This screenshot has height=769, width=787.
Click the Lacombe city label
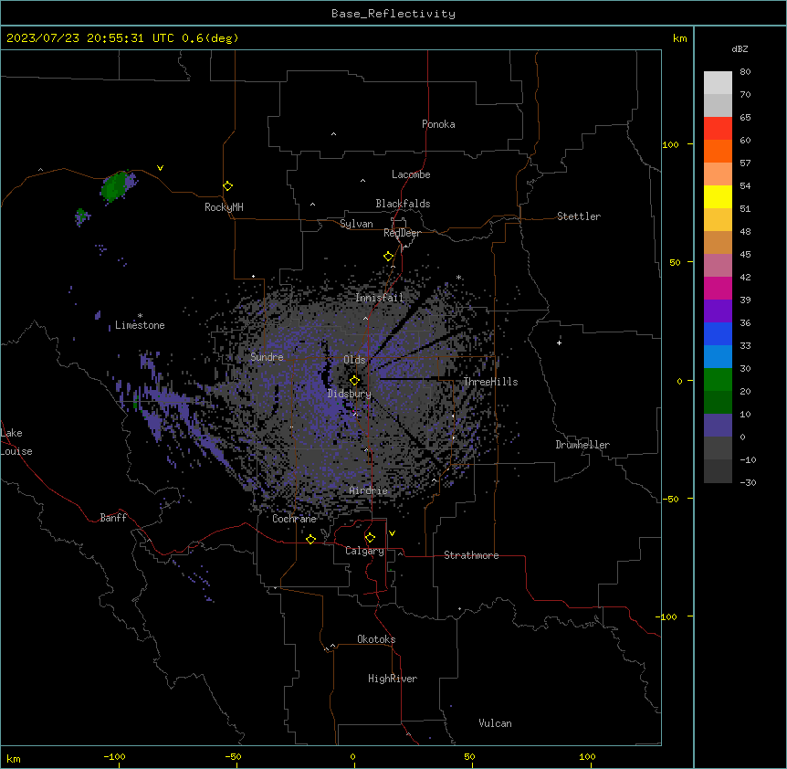tap(411, 174)
